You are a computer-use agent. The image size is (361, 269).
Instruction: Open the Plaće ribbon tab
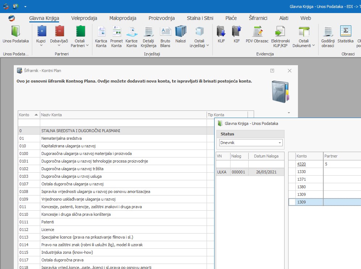pos(231,18)
